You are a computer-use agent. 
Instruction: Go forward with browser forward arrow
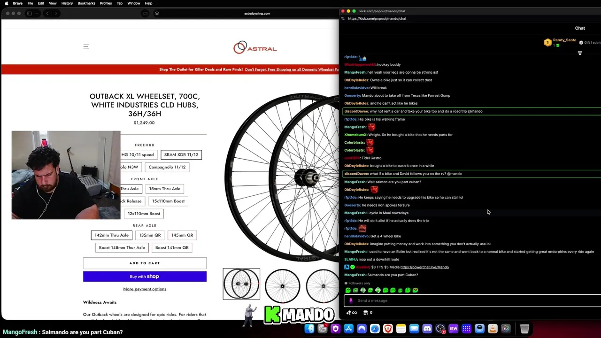(x=55, y=13)
